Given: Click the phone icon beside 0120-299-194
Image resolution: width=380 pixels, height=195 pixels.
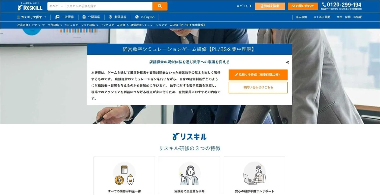Looking at the screenshot, I should pos(324,4).
